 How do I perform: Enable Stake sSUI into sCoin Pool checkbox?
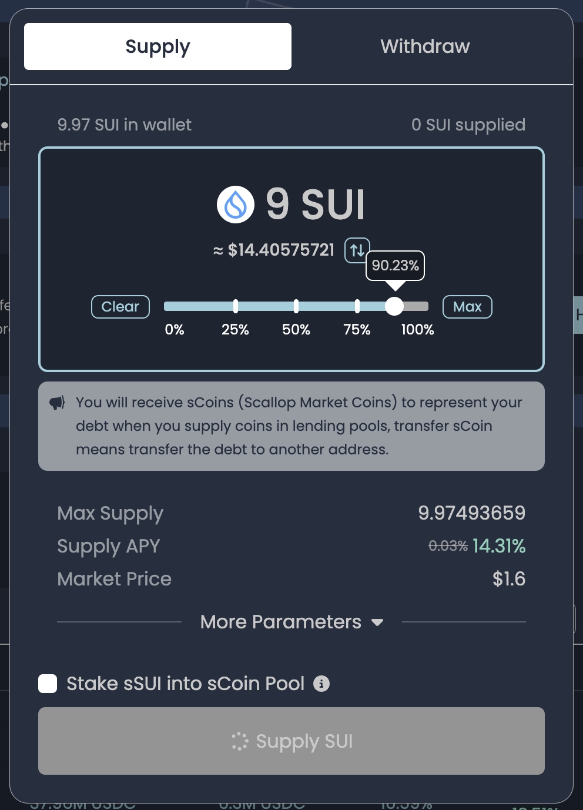click(x=48, y=684)
